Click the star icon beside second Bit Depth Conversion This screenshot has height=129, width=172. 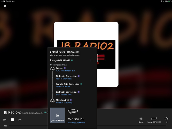coord(79,92)
